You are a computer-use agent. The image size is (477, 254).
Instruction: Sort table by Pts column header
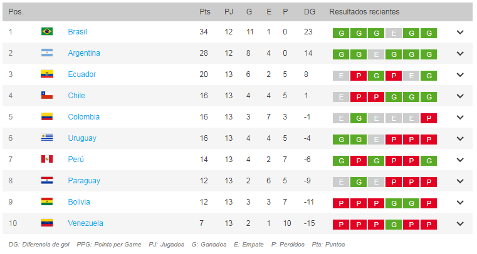[x=205, y=12]
